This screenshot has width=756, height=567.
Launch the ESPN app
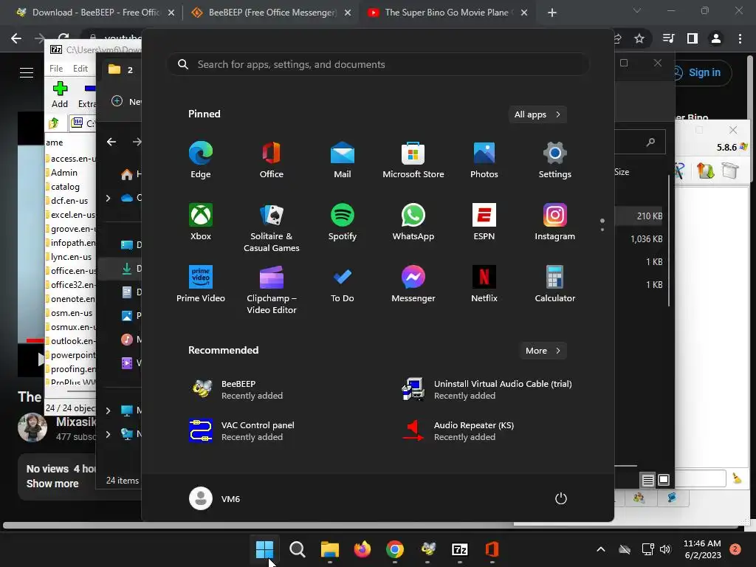pyautogui.click(x=484, y=221)
